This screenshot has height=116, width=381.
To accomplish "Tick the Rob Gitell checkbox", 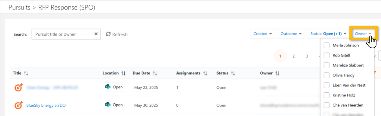I will [x=327, y=55].
